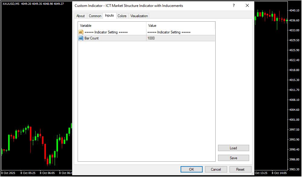The height and width of the screenshot is (177, 302).
Task: Select the Inputs tab
Action: [x=109, y=16]
